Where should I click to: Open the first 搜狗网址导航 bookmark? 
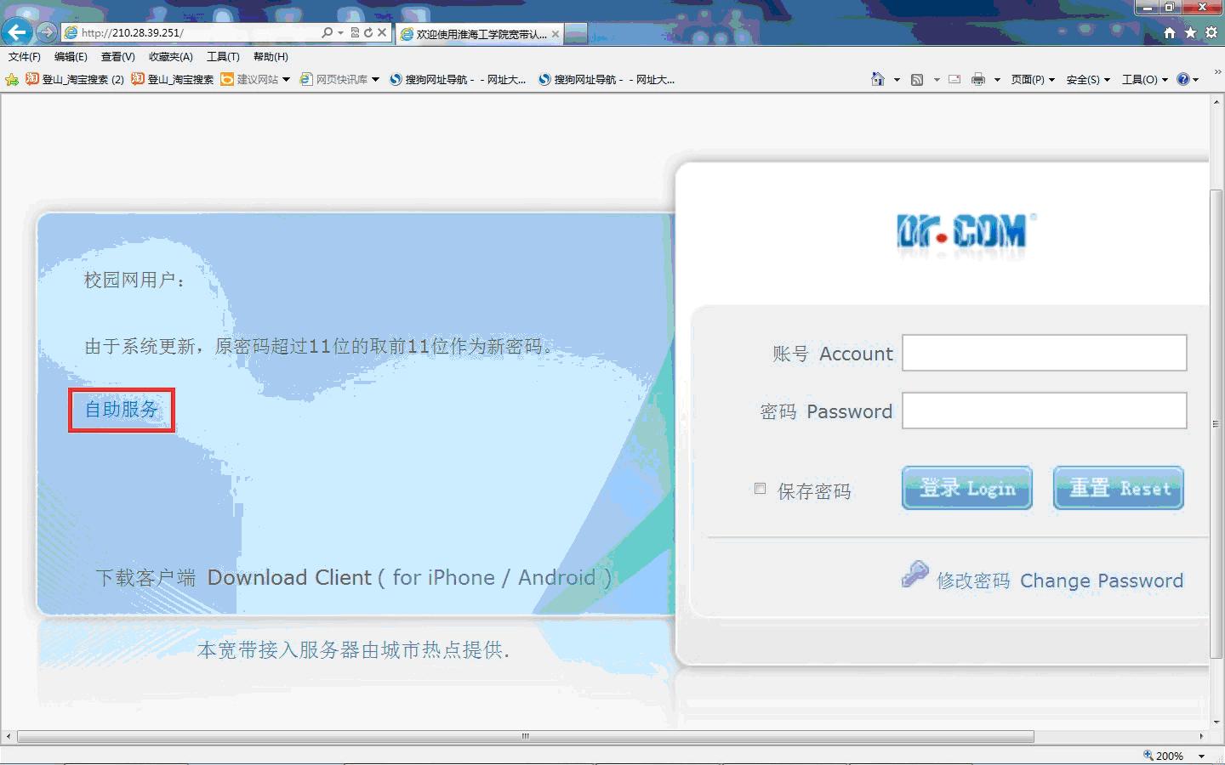458,79
